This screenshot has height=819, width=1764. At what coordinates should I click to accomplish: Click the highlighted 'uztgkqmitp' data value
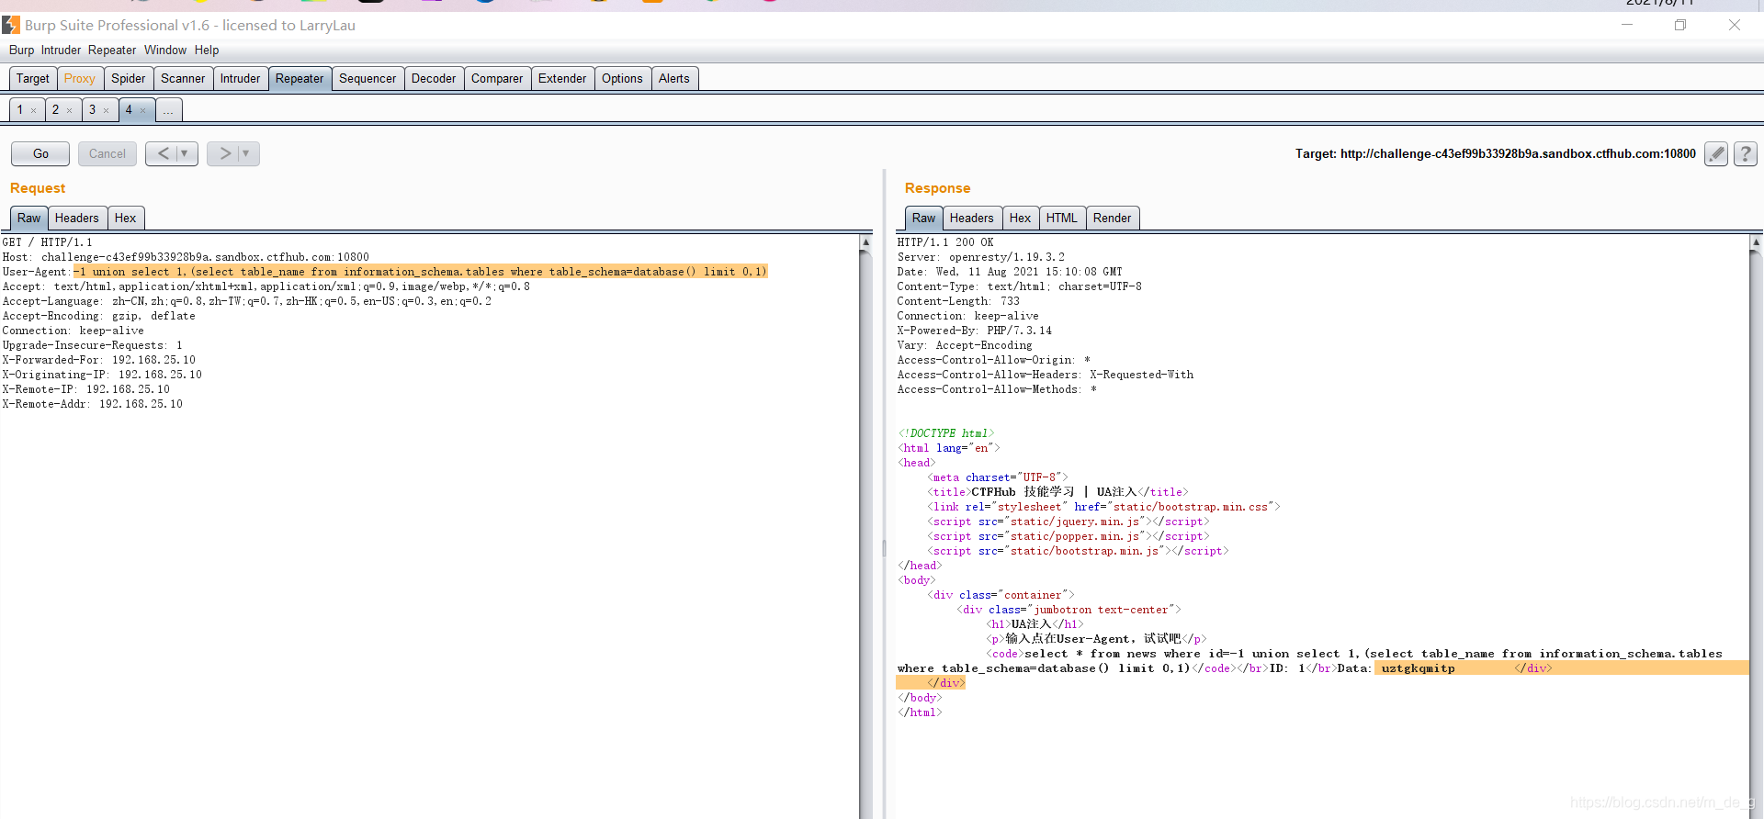coord(1419,668)
